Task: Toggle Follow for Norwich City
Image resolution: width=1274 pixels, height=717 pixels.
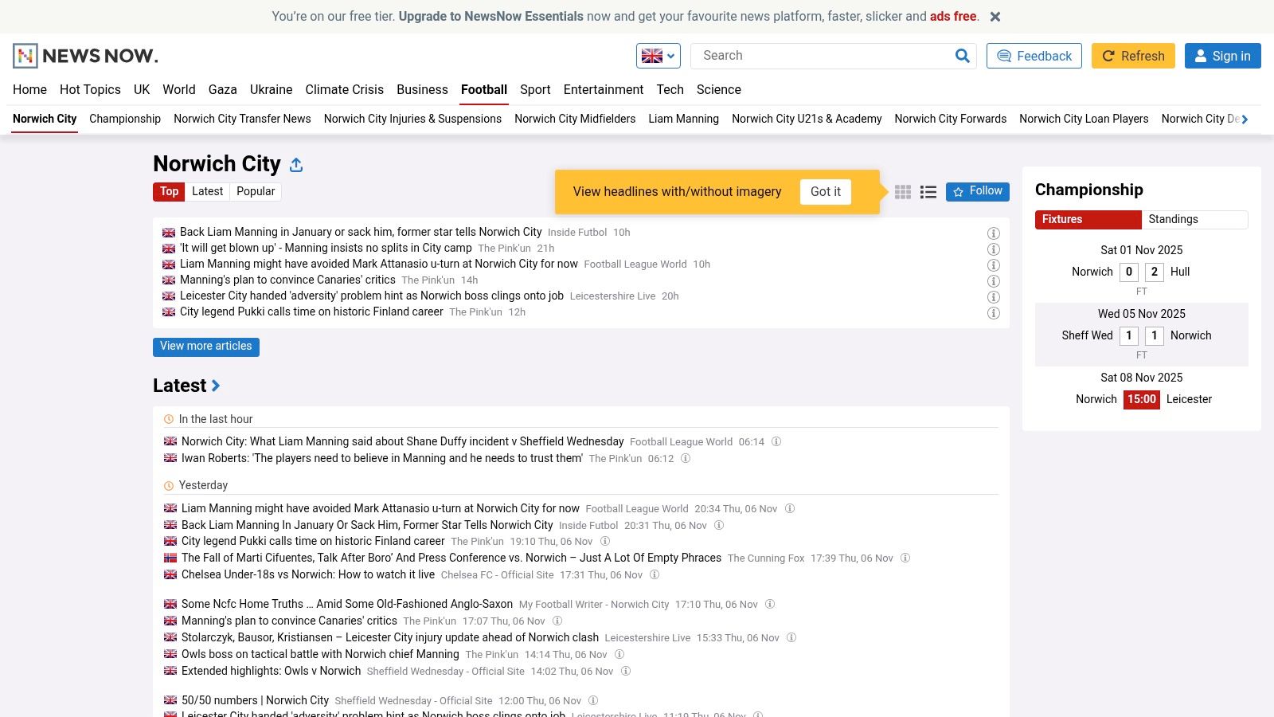Action: 977,192
